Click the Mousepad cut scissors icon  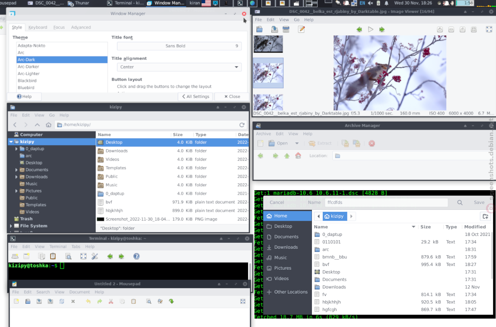pyautogui.click(x=111, y=301)
